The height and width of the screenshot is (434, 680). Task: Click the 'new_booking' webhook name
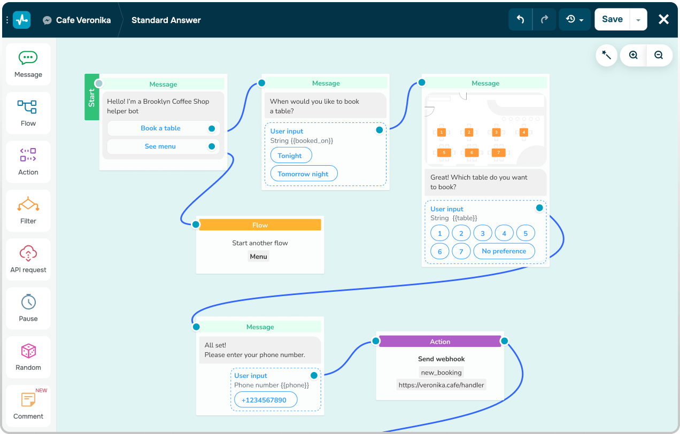coord(441,373)
